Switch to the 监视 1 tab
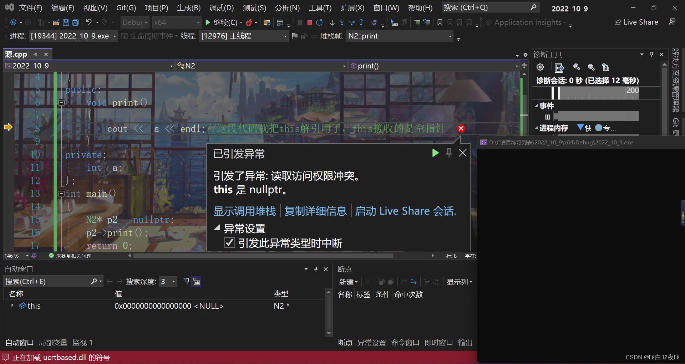685x364 pixels. (82, 343)
